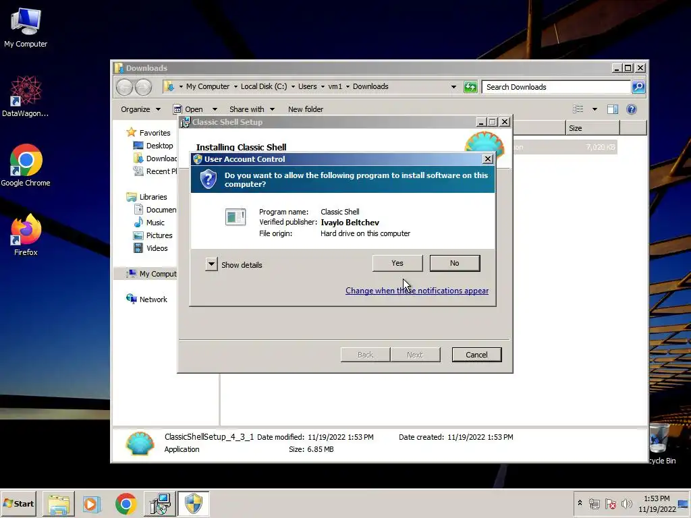Image resolution: width=691 pixels, height=518 pixels.
Task: Select the UAC shield taskbar item
Action: (193, 504)
